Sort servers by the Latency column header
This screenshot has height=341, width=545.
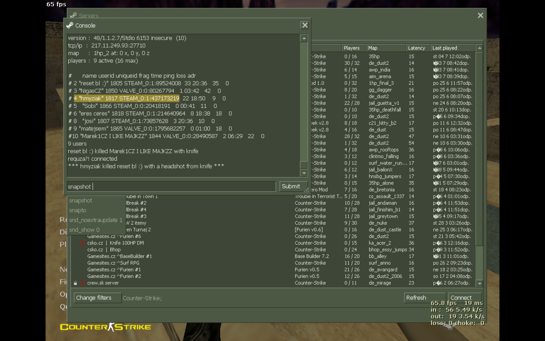(x=418, y=48)
